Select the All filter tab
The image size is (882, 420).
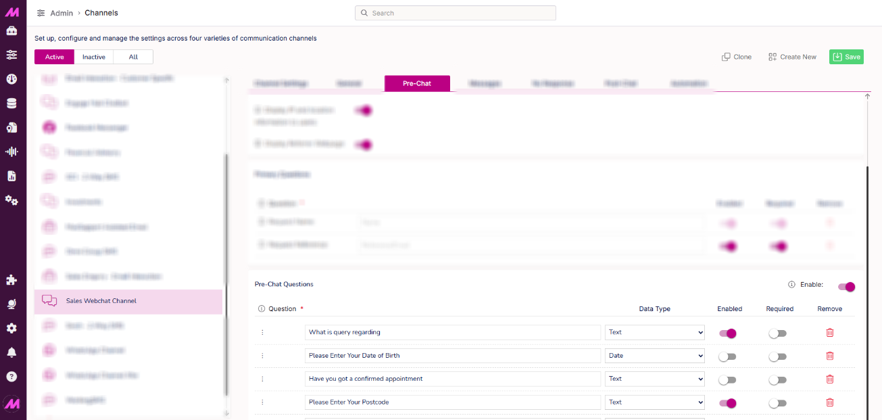coord(133,57)
